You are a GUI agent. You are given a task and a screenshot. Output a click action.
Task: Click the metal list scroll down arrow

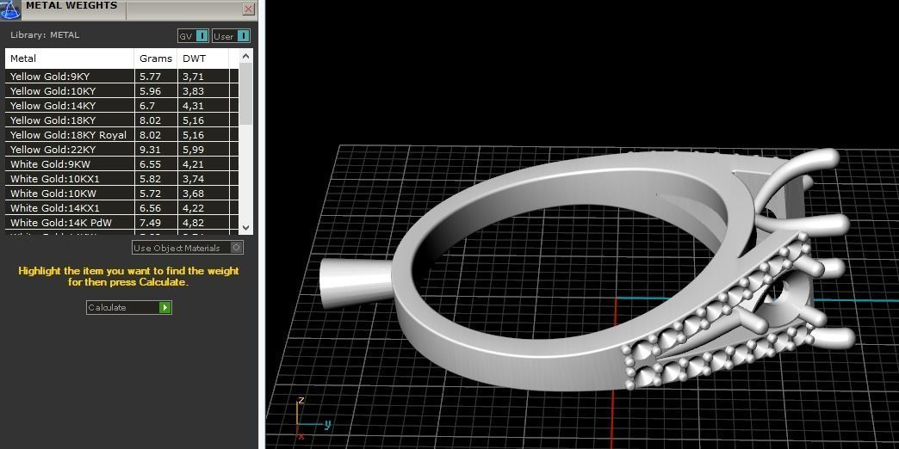coord(246,227)
